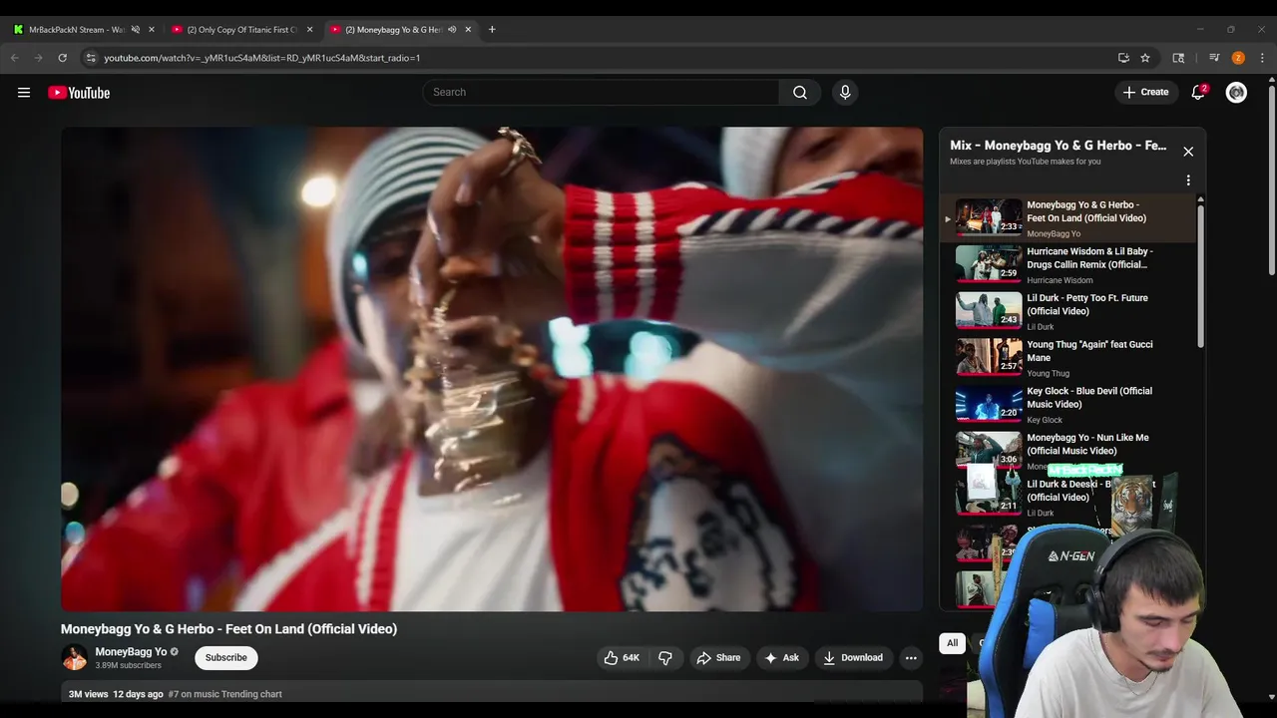Image resolution: width=1277 pixels, height=718 pixels.
Task: Open Mix playlist options three-dot menu
Action: click(1188, 180)
